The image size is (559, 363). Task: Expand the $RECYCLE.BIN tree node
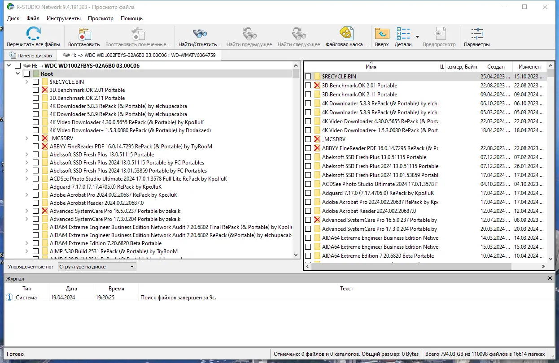click(x=27, y=82)
